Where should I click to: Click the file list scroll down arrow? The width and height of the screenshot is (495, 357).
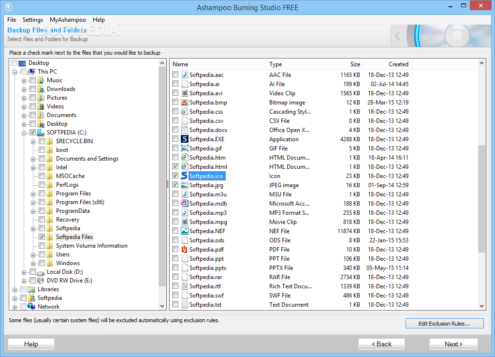[x=481, y=306]
